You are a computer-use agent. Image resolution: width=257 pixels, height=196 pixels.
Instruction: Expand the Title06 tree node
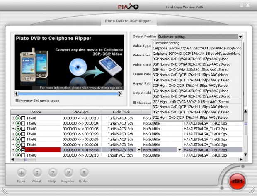click(x=13, y=145)
